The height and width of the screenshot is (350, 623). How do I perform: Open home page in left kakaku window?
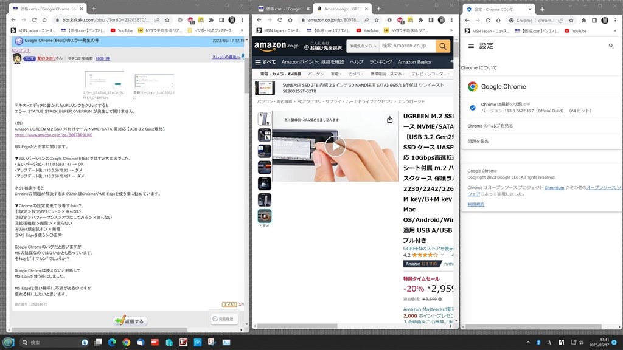coord(44,20)
